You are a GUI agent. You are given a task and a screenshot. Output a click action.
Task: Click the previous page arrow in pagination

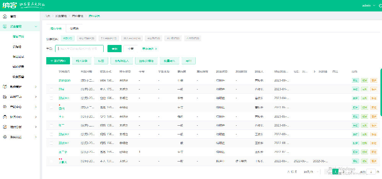pyautogui.click(x=328, y=172)
